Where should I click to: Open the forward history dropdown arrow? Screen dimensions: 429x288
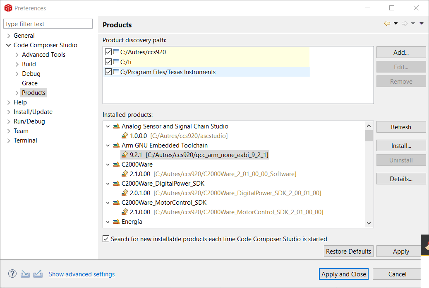[413, 23]
